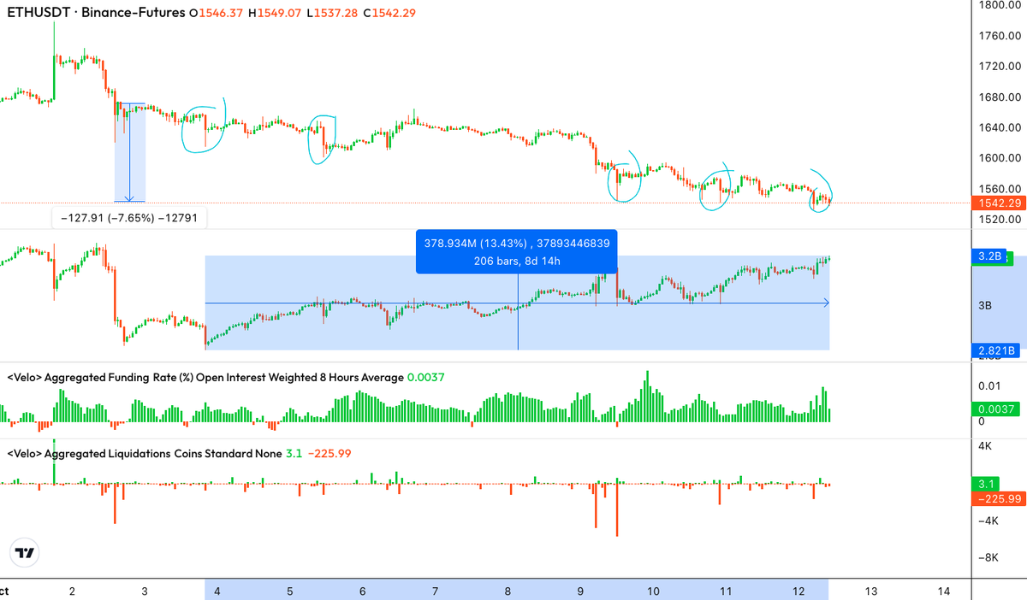The image size is (1027, 600).
Task: Click the 1520.00 price axis label
Action: pyautogui.click(x=1000, y=220)
